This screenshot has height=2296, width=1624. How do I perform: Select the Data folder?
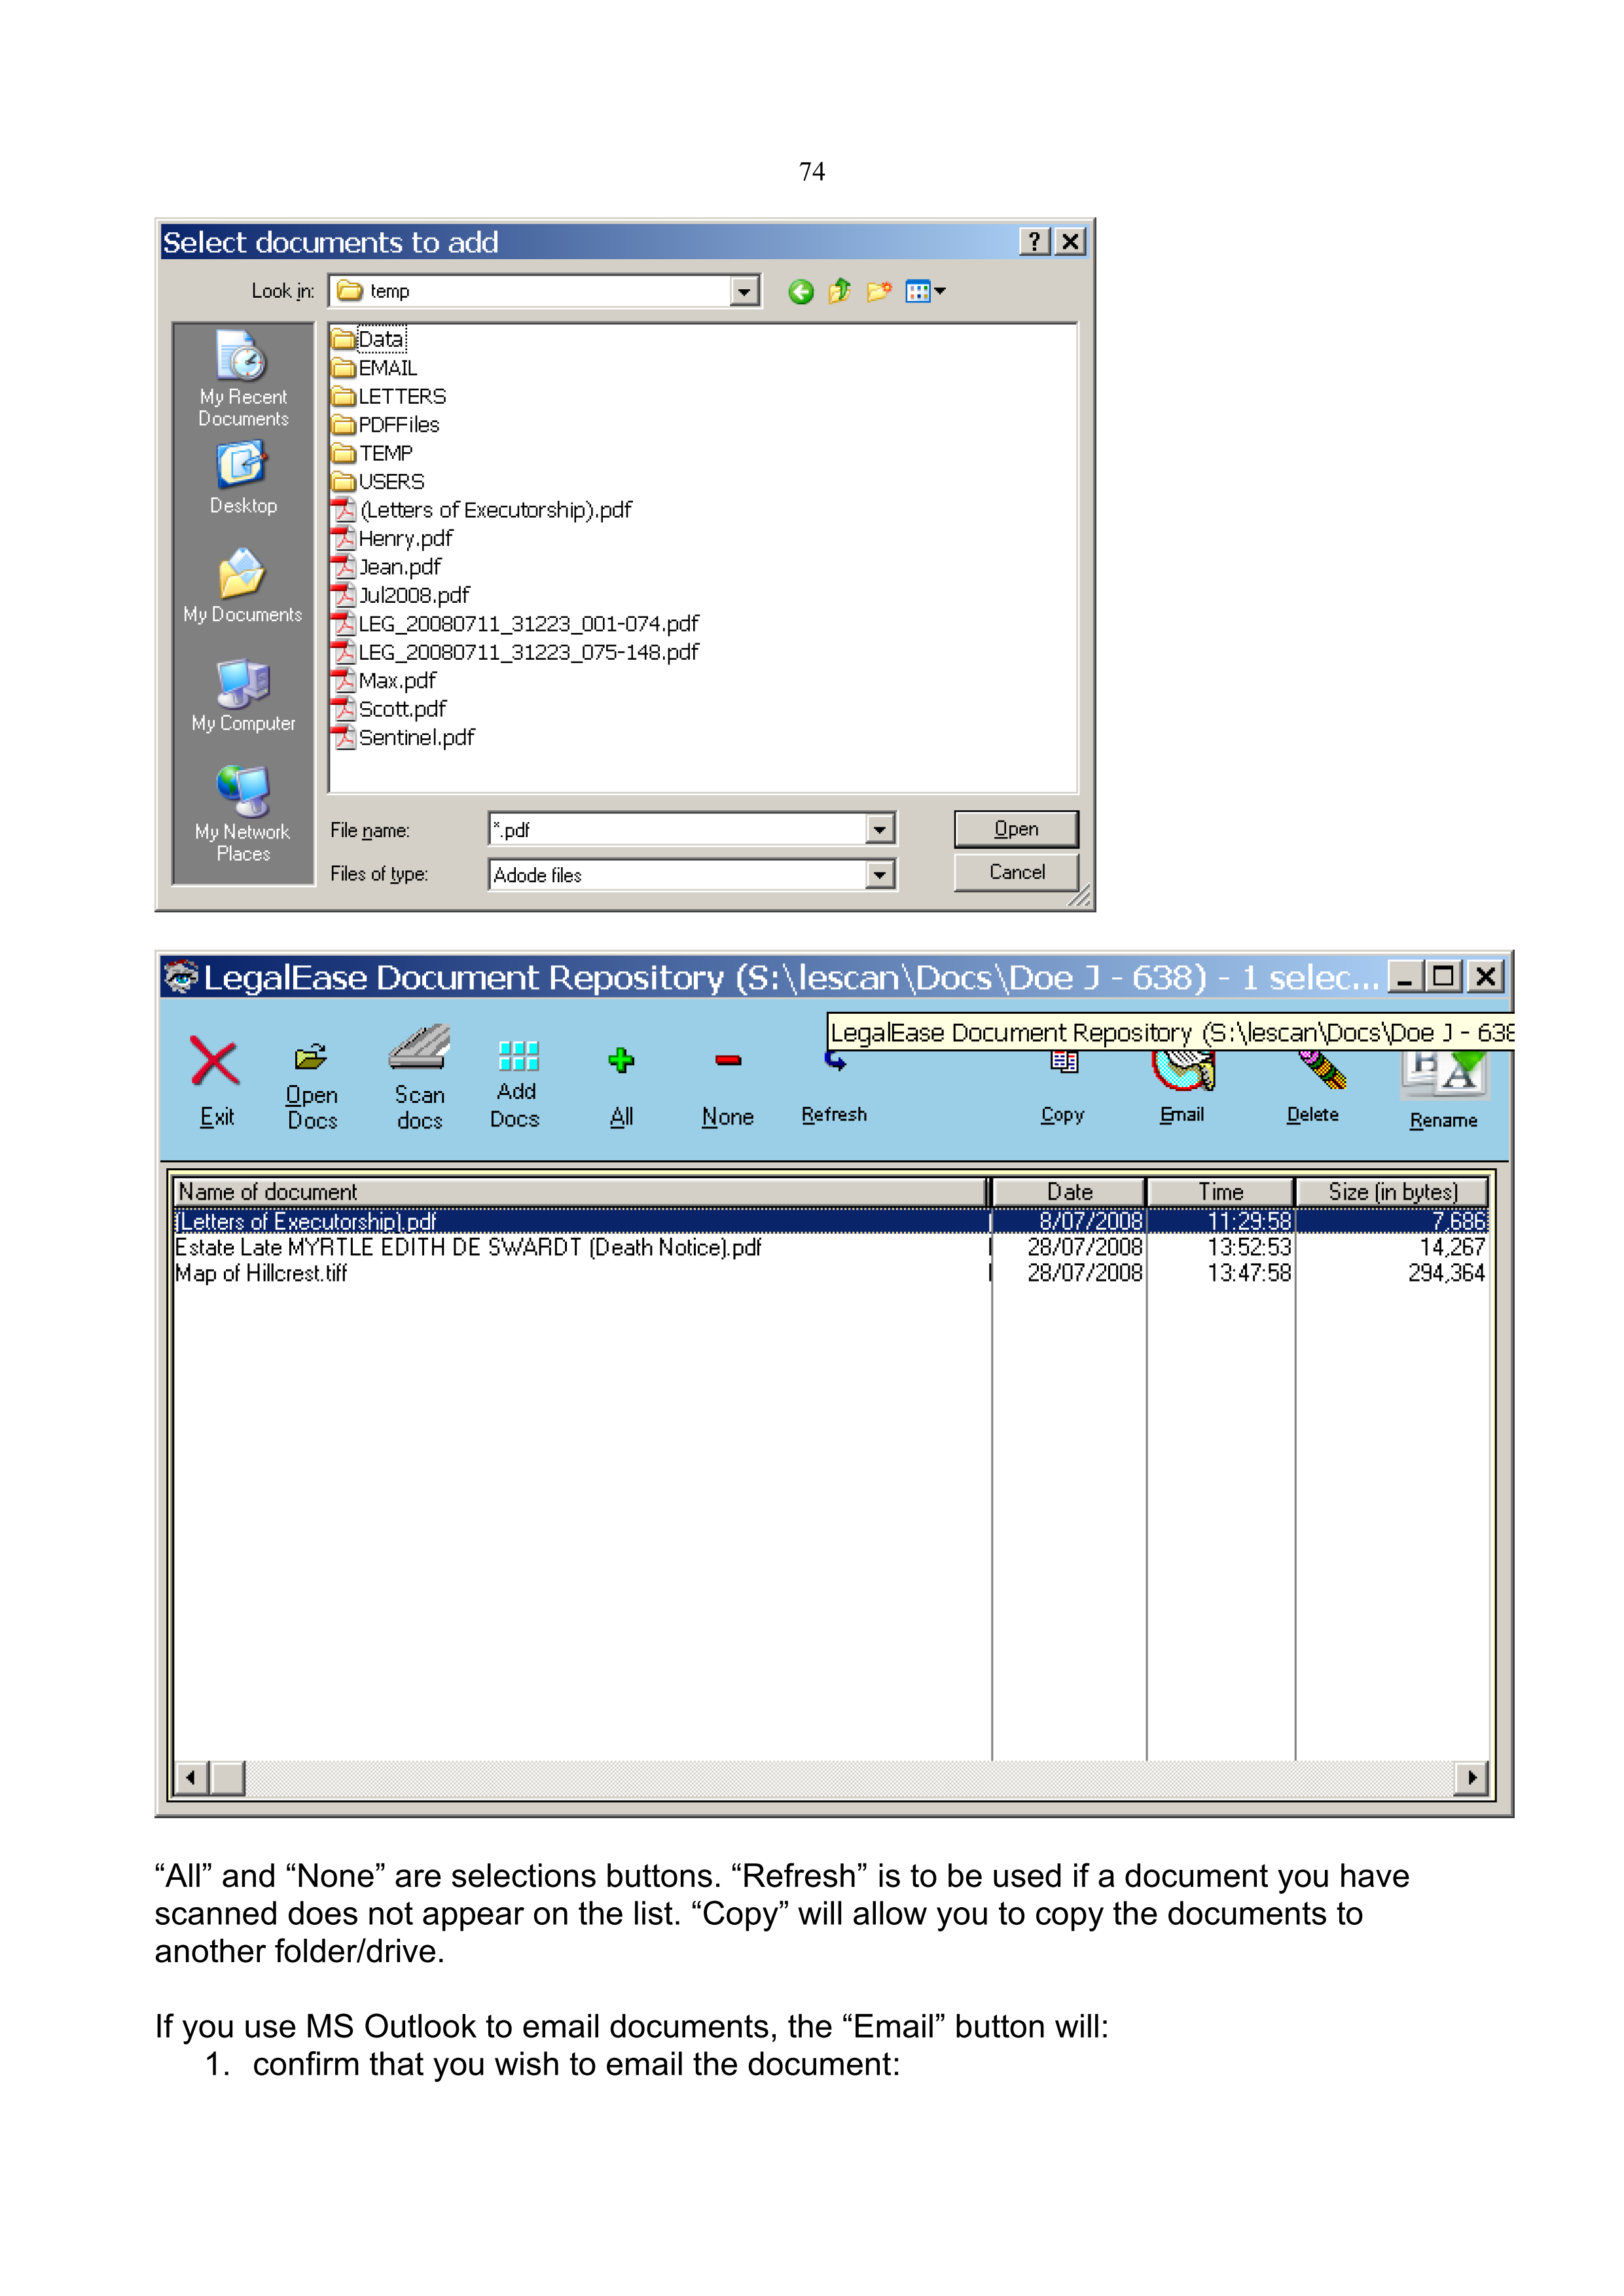click(x=369, y=340)
